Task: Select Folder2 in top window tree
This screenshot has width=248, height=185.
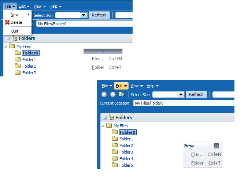Action: point(29,66)
